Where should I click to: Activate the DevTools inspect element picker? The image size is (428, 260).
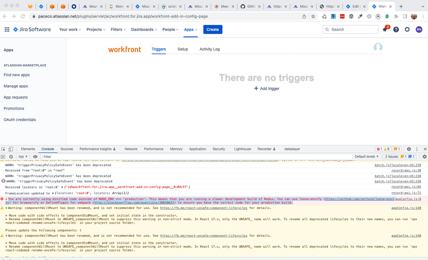coord(3,149)
